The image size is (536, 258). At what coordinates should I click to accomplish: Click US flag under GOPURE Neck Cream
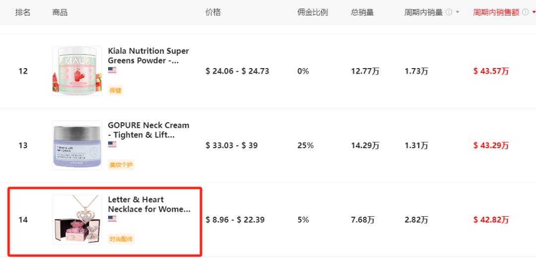(112, 144)
